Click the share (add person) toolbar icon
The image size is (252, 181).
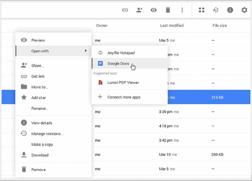(x=139, y=10)
